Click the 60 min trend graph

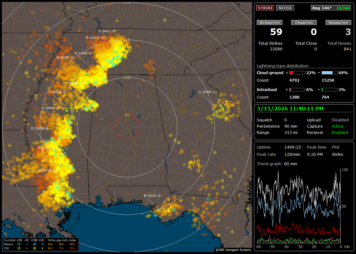click(299, 206)
